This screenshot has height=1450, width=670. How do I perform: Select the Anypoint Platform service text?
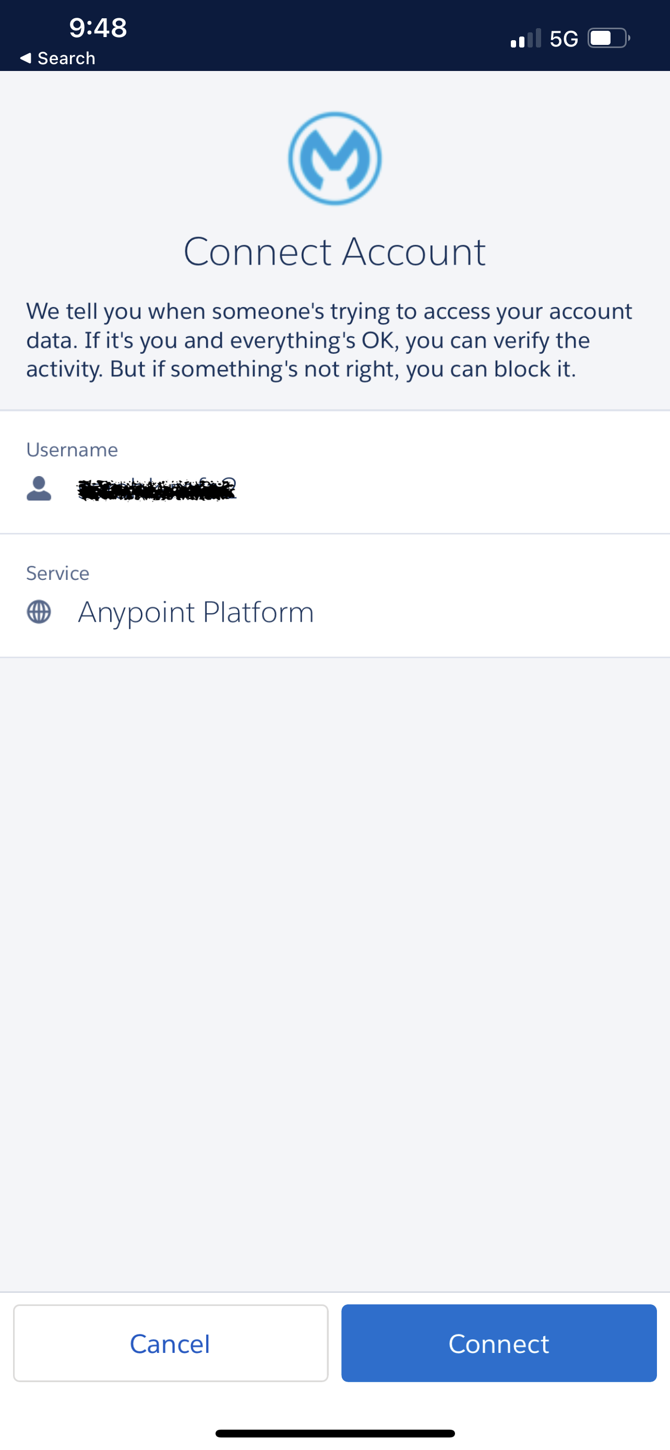[x=196, y=612]
